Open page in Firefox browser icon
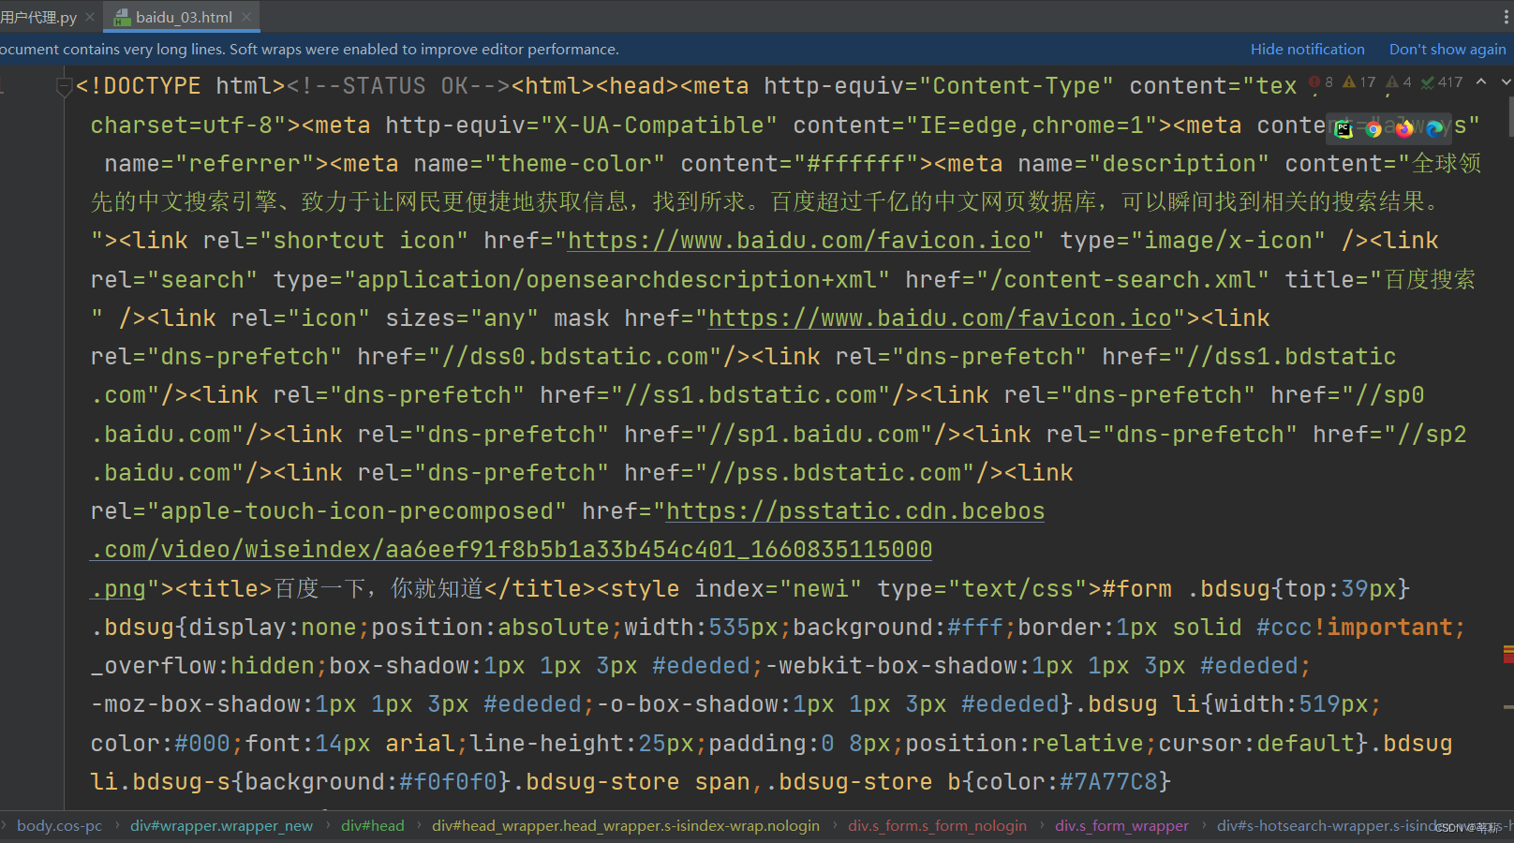The width and height of the screenshot is (1514, 843). [1403, 129]
